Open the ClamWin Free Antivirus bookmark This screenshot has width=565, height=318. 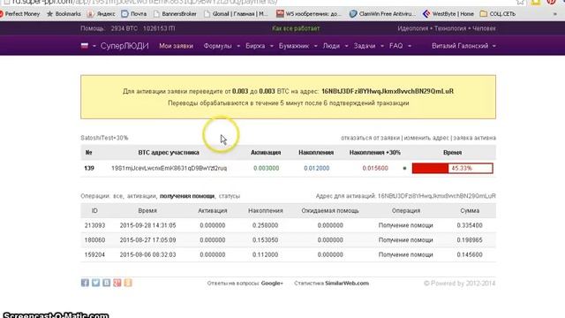click(x=382, y=14)
